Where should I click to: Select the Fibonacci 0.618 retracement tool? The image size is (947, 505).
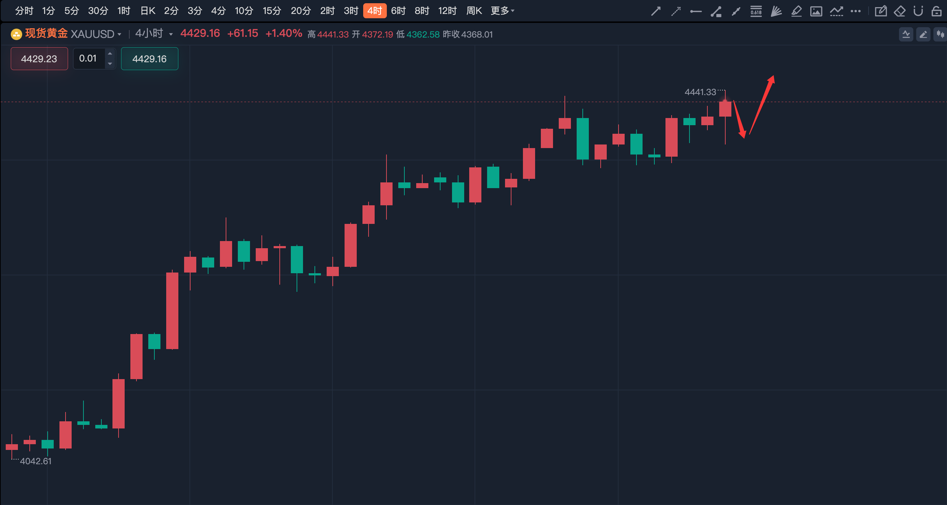[x=756, y=11]
